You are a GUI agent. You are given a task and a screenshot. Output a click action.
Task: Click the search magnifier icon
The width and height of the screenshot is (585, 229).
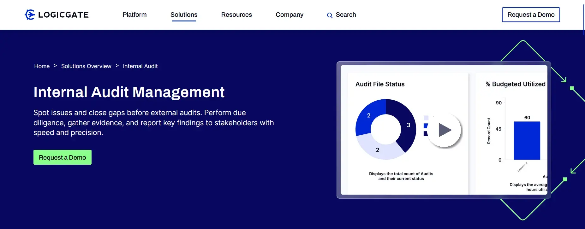[x=330, y=15]
